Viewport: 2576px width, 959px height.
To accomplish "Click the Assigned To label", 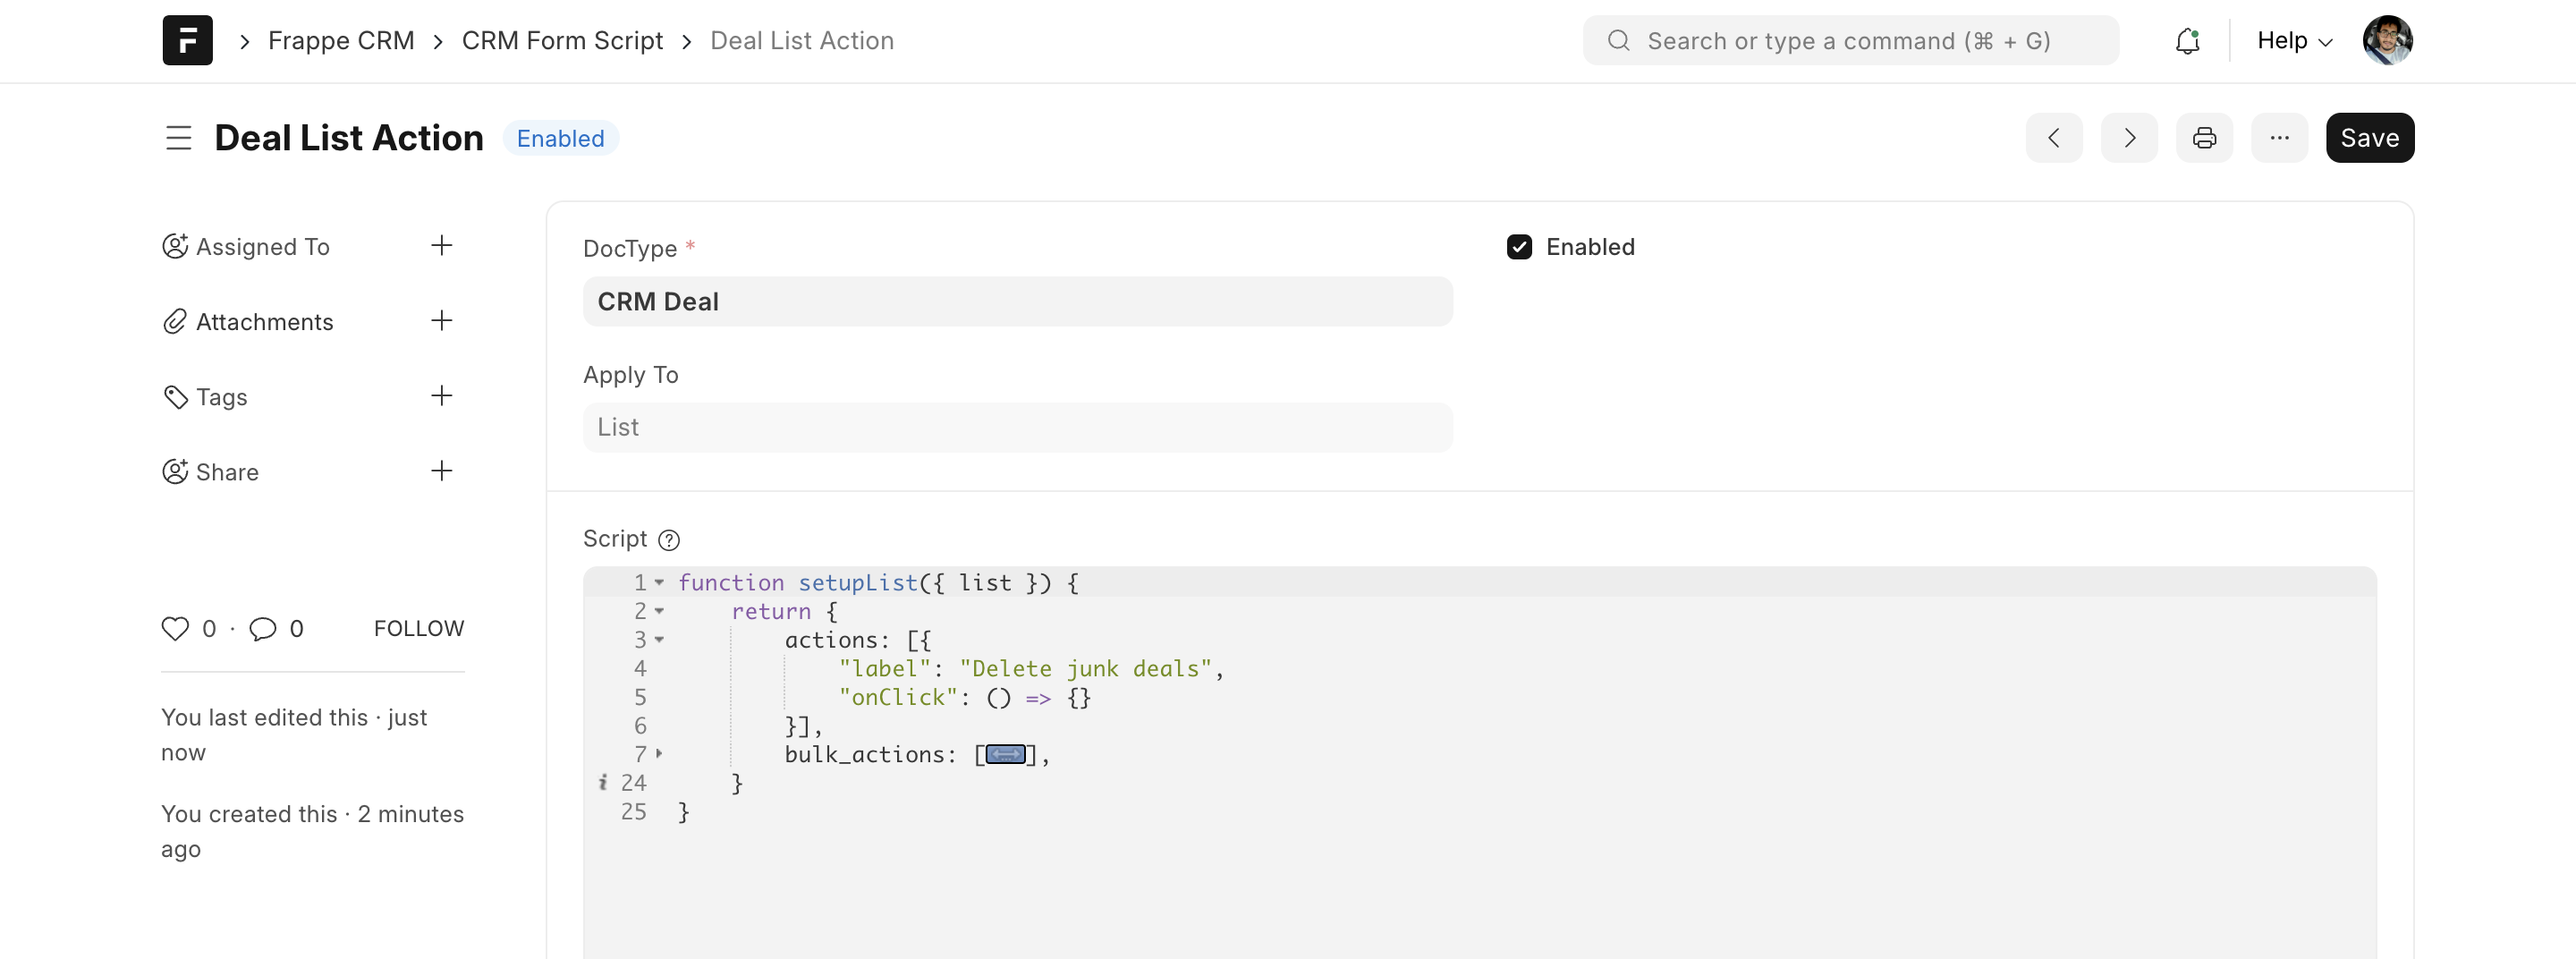I will 262,246.
